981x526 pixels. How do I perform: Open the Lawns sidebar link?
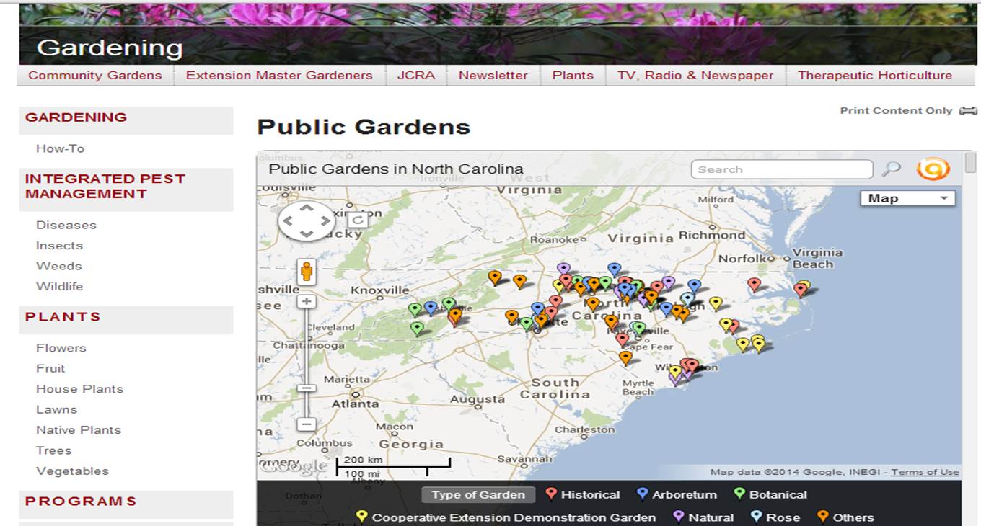[56, 409]
